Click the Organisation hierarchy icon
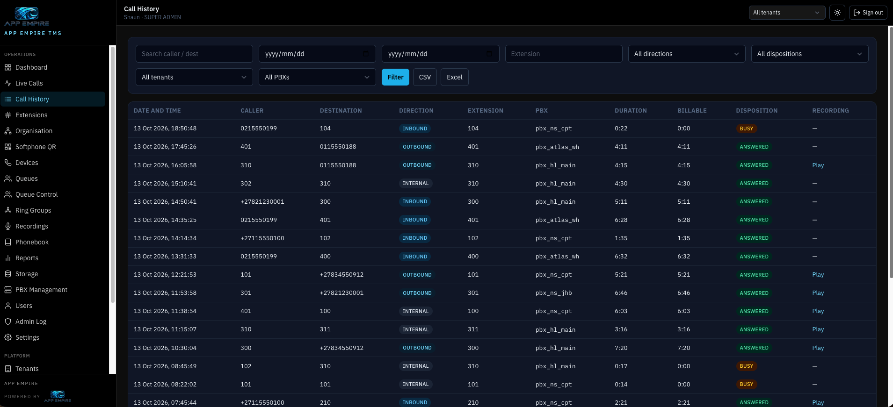893x407 pixels. point(8,131)
